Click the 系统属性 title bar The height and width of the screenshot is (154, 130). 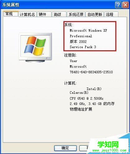point(58,5)
